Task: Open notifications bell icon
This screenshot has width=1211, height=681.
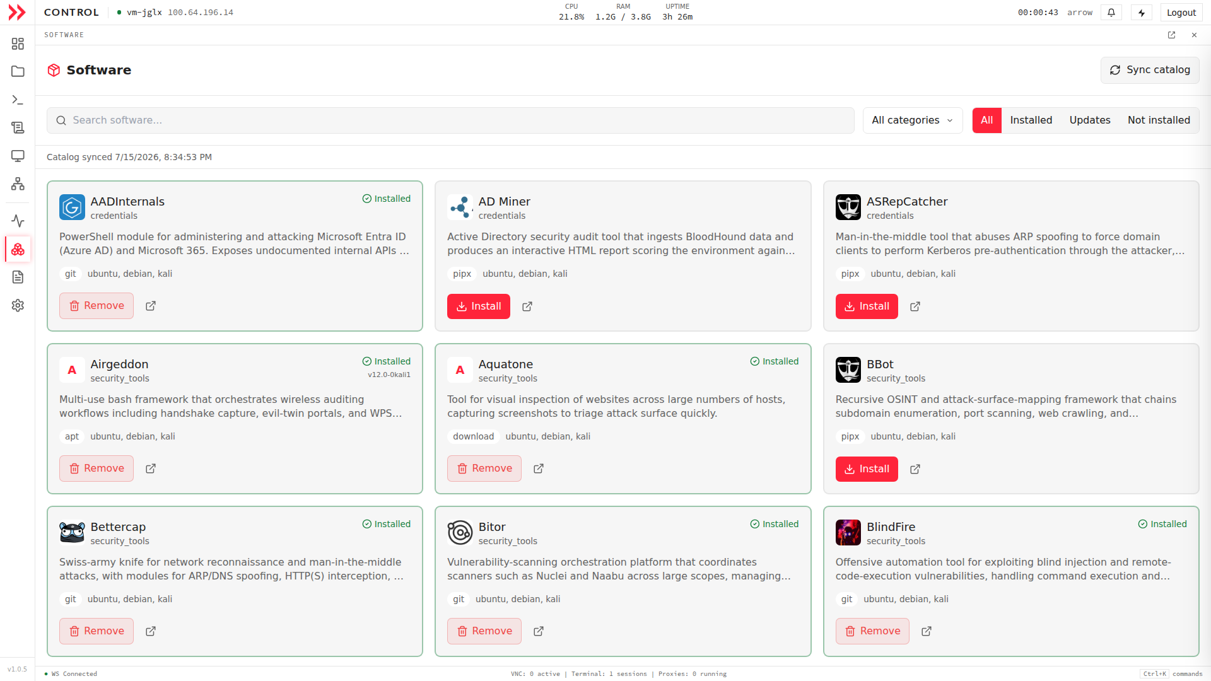Action: [1111, 13]
